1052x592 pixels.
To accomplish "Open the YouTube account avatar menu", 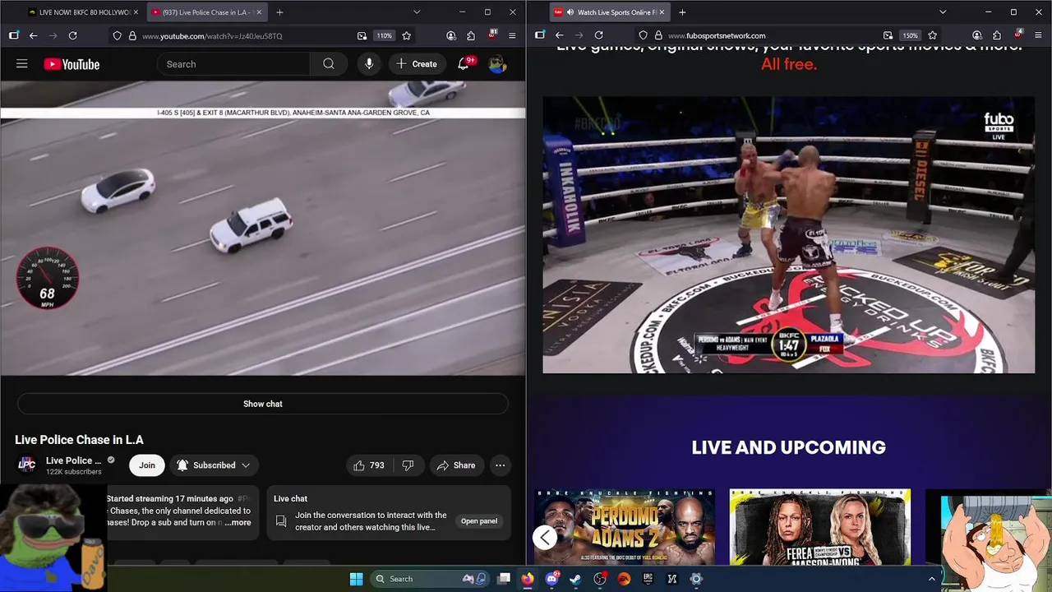I will tap(497, 64).
